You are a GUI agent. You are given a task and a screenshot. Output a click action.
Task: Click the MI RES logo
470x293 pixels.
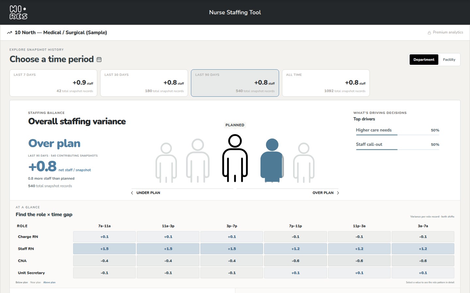(x=19, y=12)
